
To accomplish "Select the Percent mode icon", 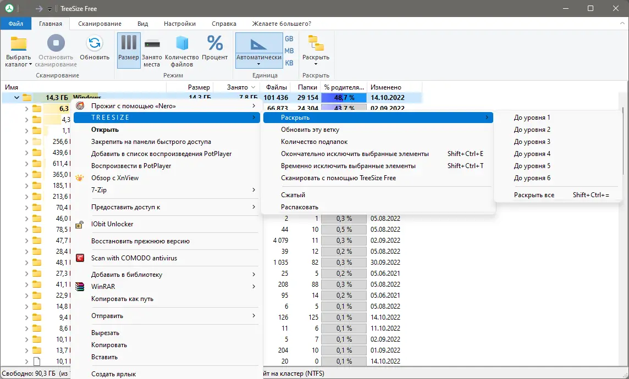I will click(214, 44).
